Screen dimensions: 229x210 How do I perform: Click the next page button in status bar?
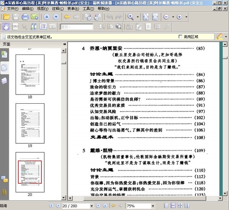98,206
